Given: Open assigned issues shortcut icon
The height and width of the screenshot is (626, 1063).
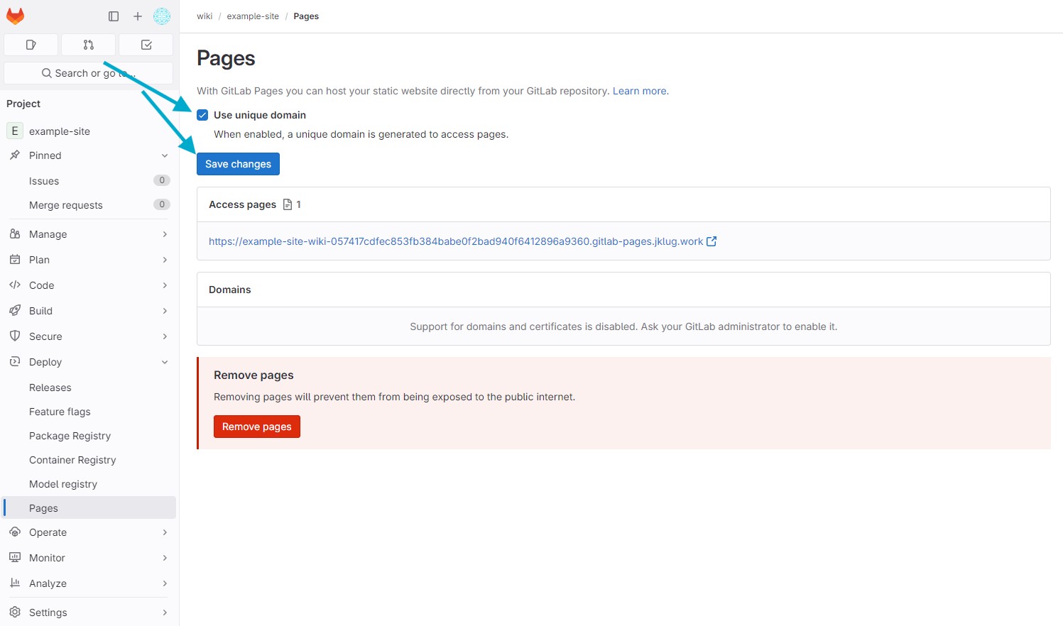Looking at the screenshot, I should pyautogui.click(x=31, y=45).
